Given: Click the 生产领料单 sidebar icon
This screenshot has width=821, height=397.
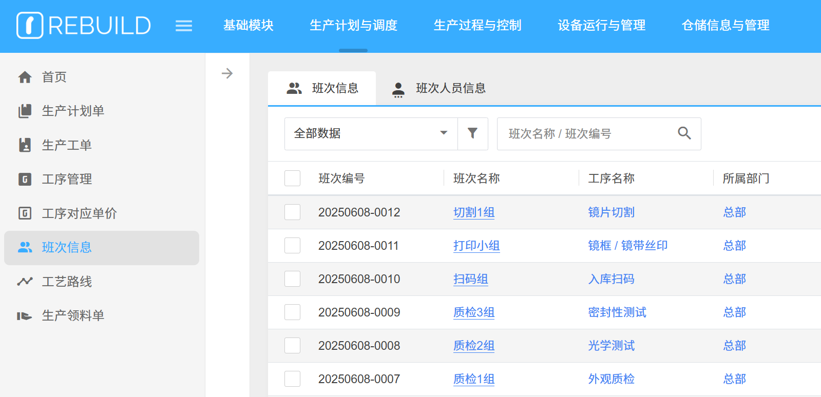Looking at the screenshot, I should click(25, 315).
